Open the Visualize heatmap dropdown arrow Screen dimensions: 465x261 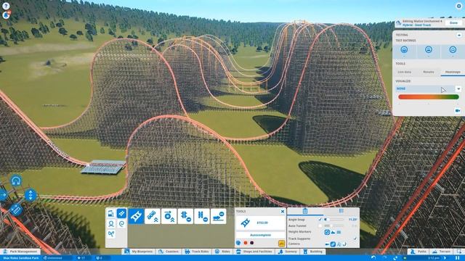tap(458, 88)
